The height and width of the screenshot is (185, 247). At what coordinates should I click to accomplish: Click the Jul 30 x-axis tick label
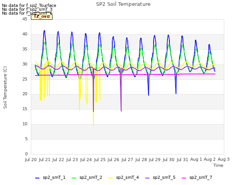[169, 160]
